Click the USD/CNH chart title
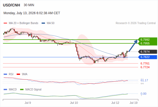The width and height of the screenshot is (158, 107). tap(12, 5)
